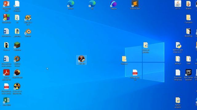Select the CodeBlocks shortcut icon
The image size is (197, 110).
point(6,19)
